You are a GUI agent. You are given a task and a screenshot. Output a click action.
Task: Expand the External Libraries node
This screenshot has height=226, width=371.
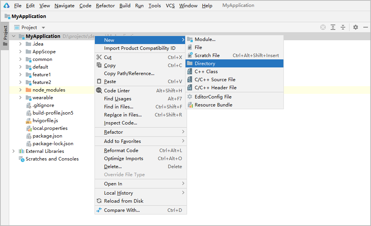pyautogui.click(x=13, y=151)
